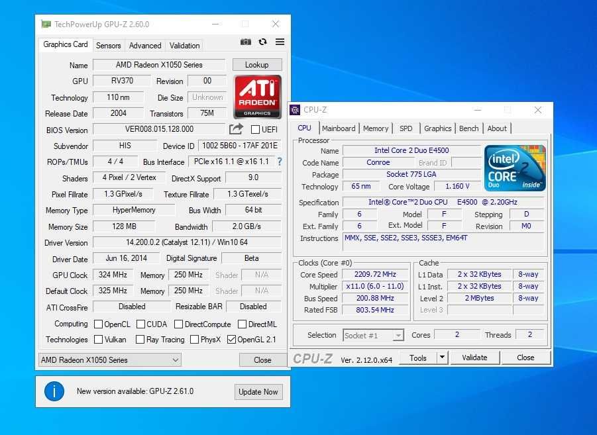Click the Intel Core 2 Duo logo
Image resolution: width=597 pixels, height=435 pixels.
tap(515, 168)
